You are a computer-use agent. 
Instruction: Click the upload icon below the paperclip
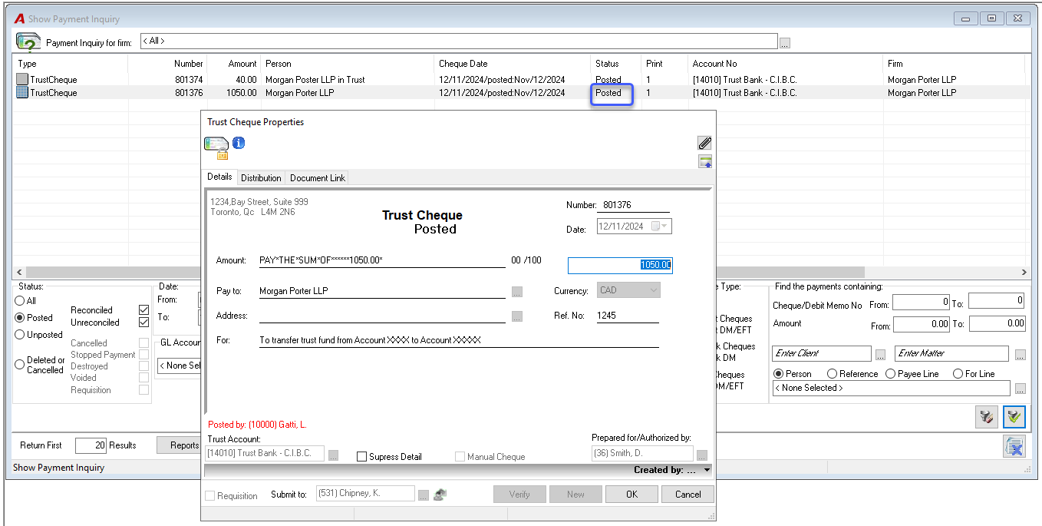point(705,161)
